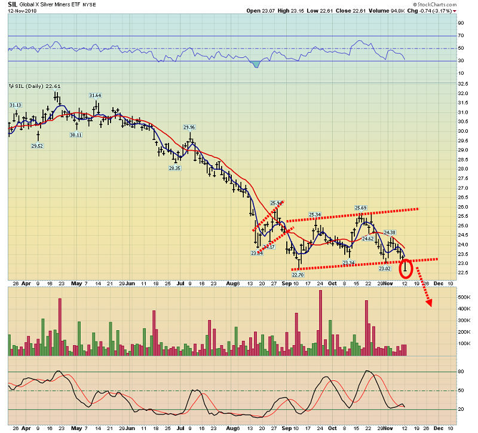Click the 500K volume axis label
Image resolution: width=478 pixels, height=433 pixels.
click(x=464, y=297)
